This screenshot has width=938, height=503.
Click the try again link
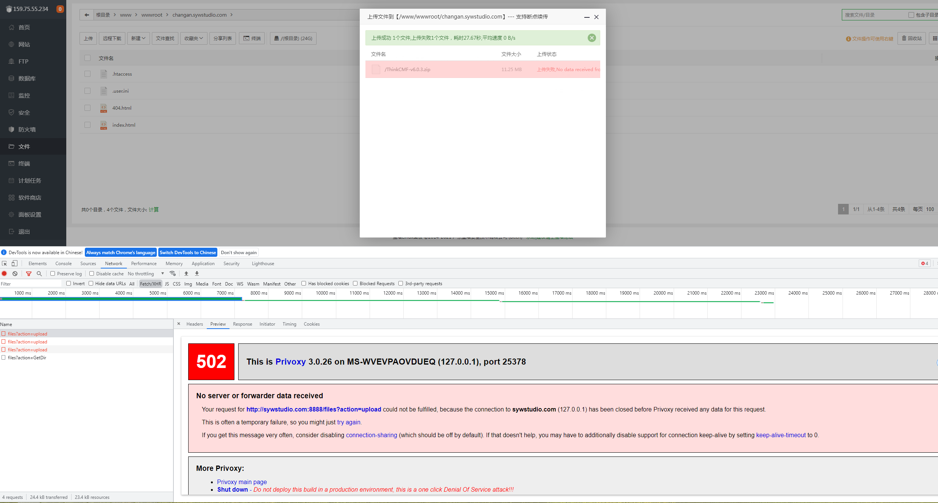(348, 422)
